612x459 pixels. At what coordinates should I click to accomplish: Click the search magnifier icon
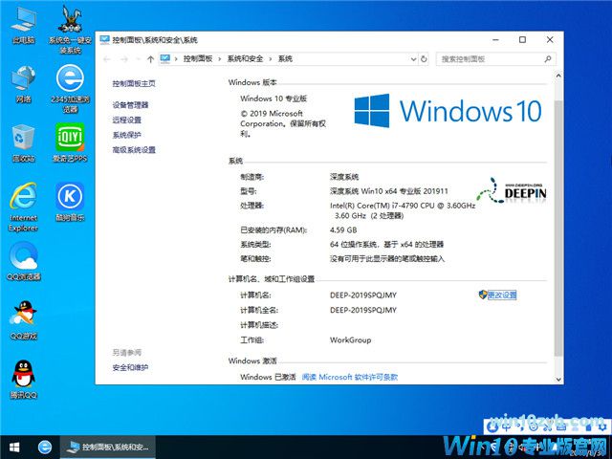pyautogui.click(x=548, y=59)
